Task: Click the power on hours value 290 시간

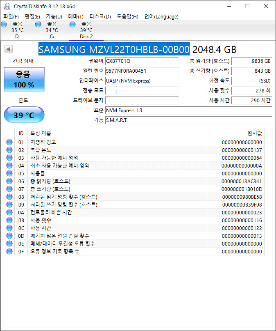Action: (252, 101)
